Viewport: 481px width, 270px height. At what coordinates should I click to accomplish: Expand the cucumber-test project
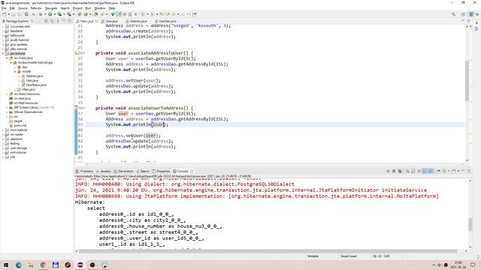coord(3,27)
